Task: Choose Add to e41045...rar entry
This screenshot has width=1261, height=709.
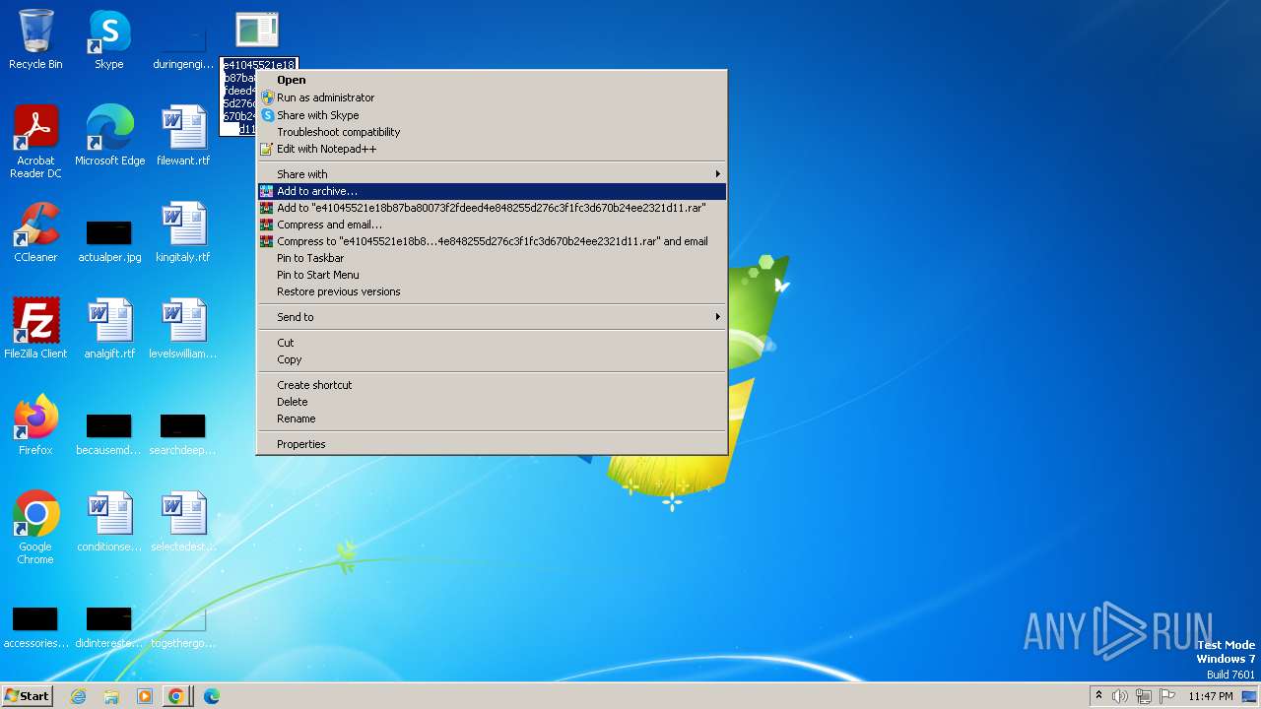Action: point(492,208)
